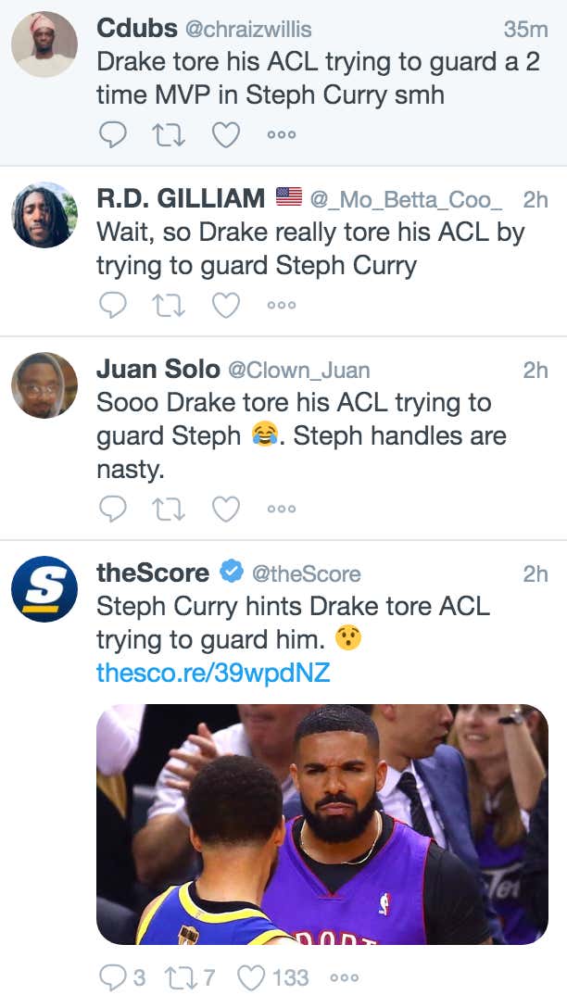Open more options on Cdubs tweet
This screenshot has height=995, width=567.
[x=282, y=134]
